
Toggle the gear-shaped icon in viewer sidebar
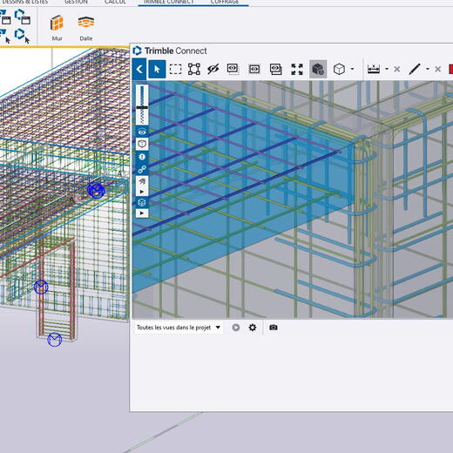(x=142, y=157)
